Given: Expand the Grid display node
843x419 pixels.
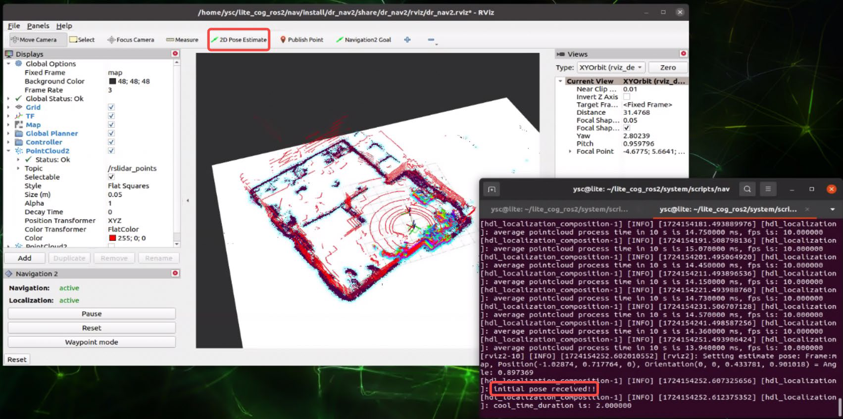Looking at the screenshot, I should pos(8,107).
